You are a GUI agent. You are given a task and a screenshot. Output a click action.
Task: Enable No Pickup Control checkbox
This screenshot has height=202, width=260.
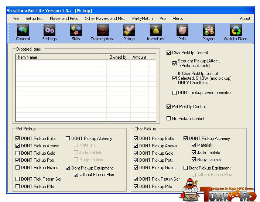point(169,119)
